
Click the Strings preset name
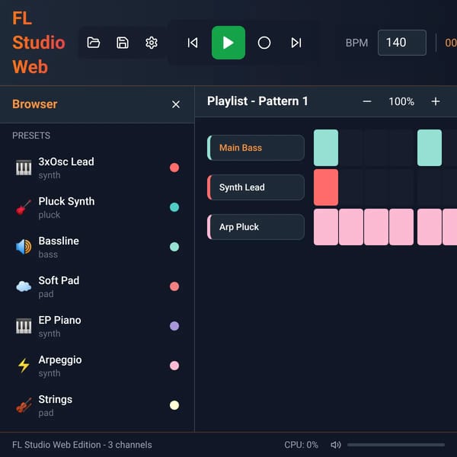pos(56,400)
